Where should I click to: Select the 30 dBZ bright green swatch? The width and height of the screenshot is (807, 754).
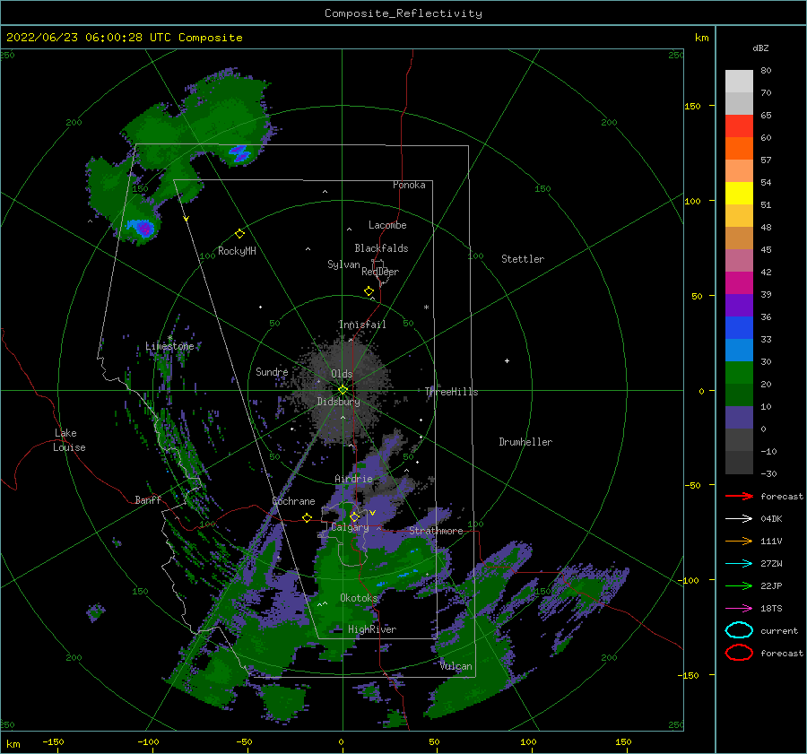pos(739,372)
